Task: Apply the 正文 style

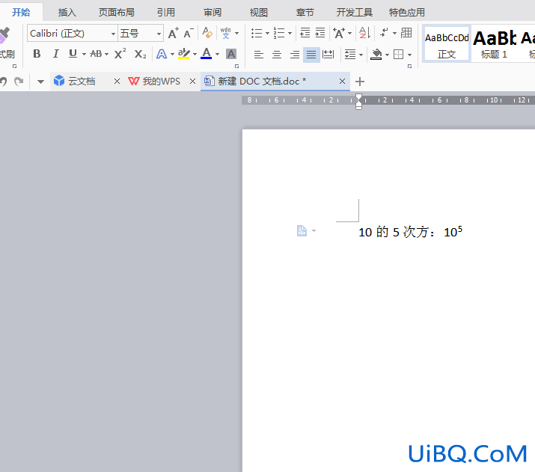Action: coord(447,44)
